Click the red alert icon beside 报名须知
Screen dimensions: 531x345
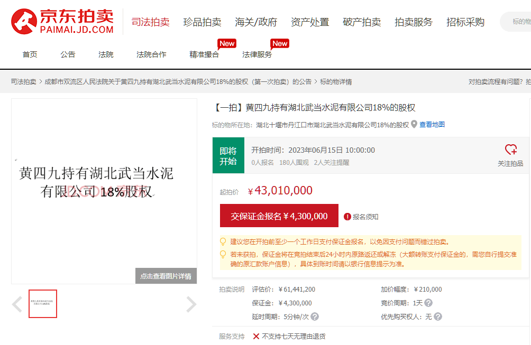coord(347,217)
